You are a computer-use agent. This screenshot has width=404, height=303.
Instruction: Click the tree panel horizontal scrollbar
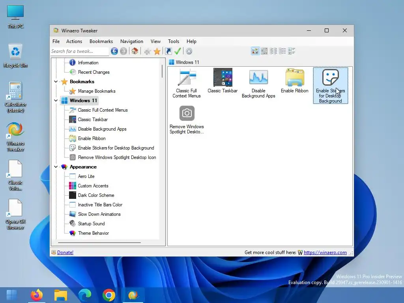click(x=99, y=243)
